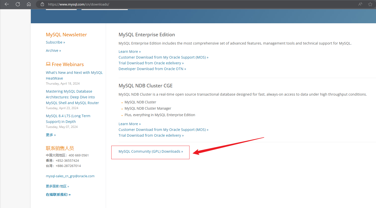This screenshot has width=376, height=208.
Task: Click the 更多 webinars link
Action: point(51,135)
